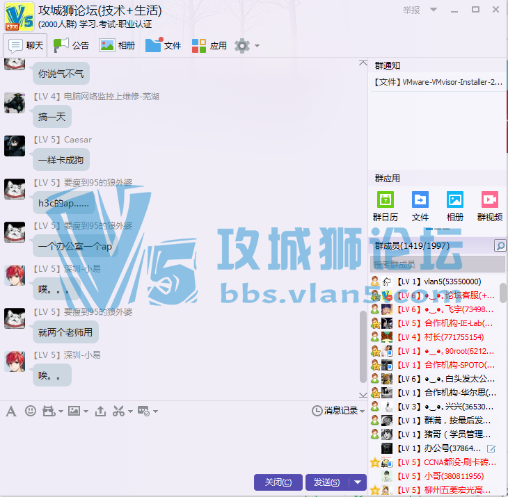Open group settings gear icon
The width and height of the screenshot is (508, 497).
[x=242, y=46]
